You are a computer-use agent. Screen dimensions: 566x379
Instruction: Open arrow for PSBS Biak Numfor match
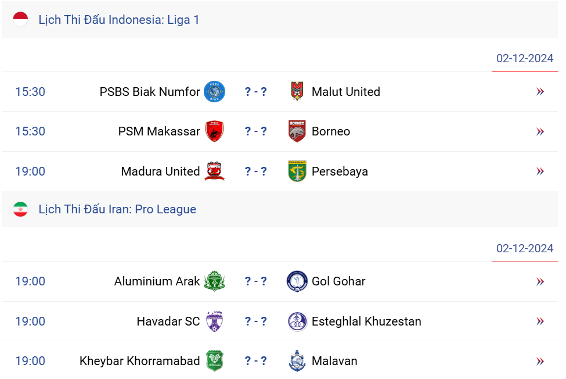tap(540, 92)
